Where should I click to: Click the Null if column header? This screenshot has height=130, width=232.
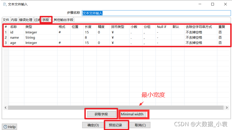point(163,27)
